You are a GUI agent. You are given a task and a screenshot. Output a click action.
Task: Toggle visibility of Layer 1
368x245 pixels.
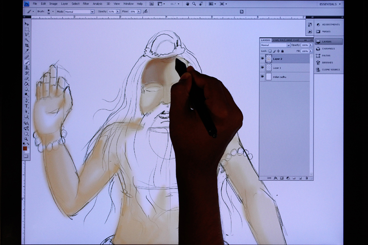(263, 68)
